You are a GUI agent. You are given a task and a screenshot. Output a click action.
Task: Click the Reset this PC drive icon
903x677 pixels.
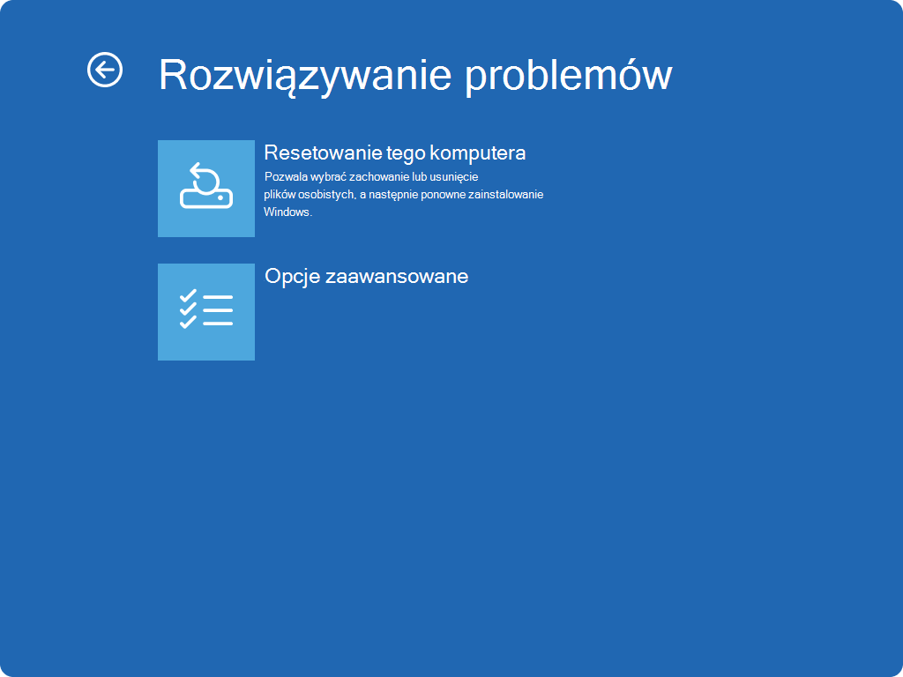tap(206, 188)
